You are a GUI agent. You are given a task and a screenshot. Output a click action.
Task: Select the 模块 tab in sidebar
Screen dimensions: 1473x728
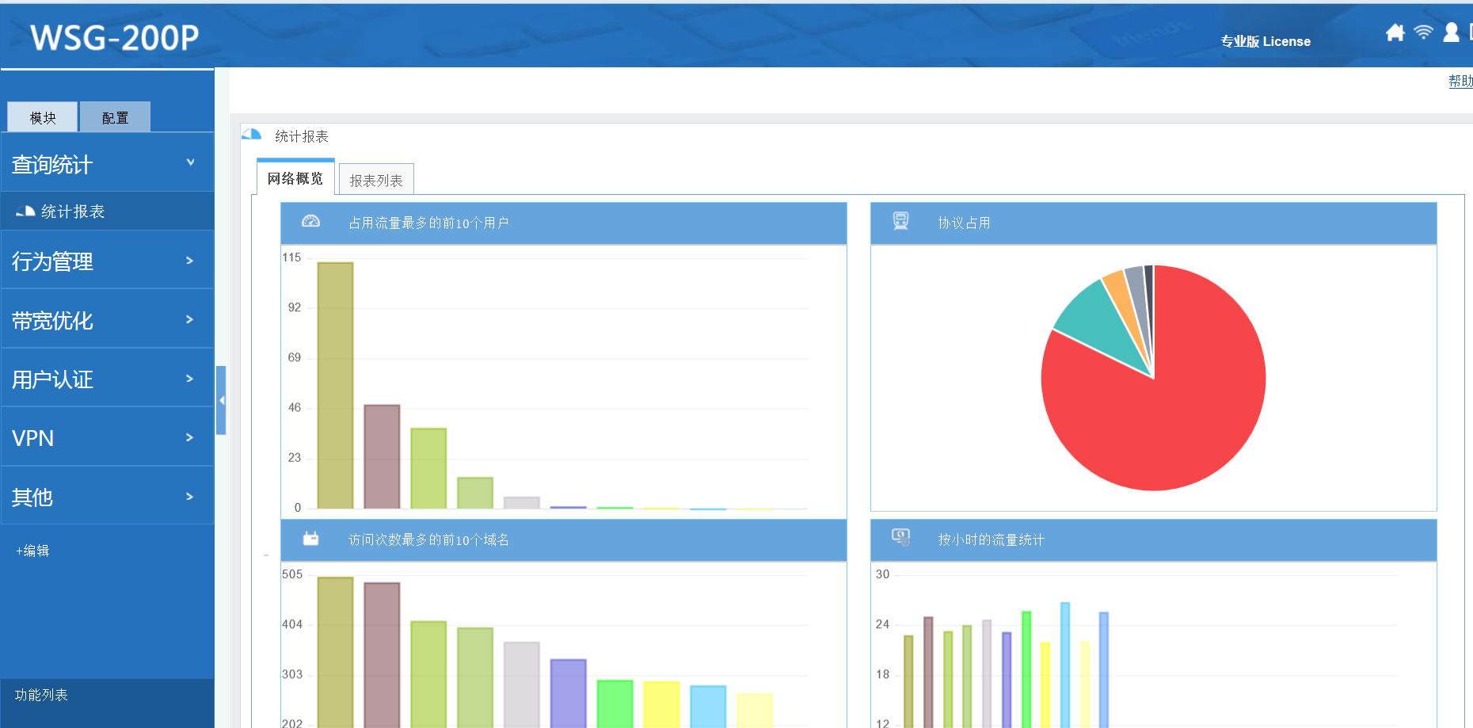click(x=43, y=118)
